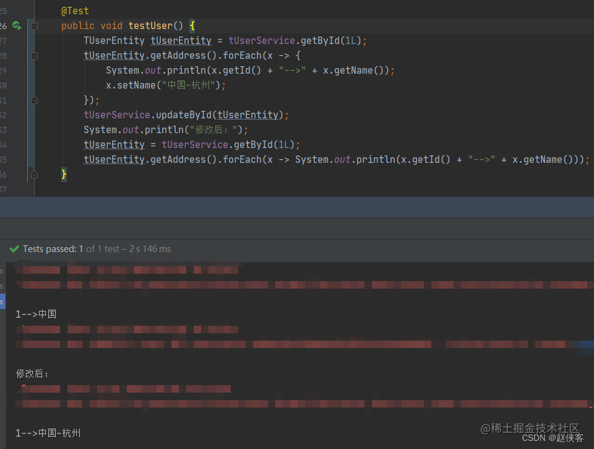The width and height of the screenshot is (594, 449).
Task: Collapse the testUser method fold marker
Action: 34,26
